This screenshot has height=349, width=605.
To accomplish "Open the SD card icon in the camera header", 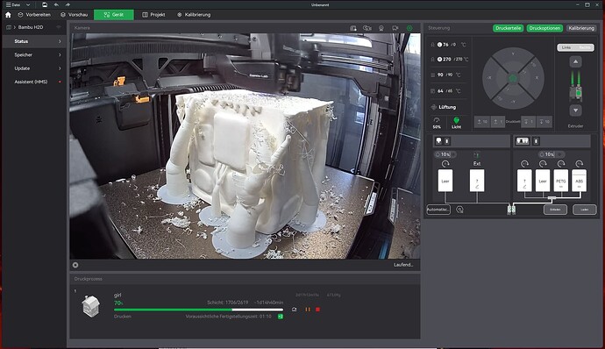I will click(x=353, y=28).
